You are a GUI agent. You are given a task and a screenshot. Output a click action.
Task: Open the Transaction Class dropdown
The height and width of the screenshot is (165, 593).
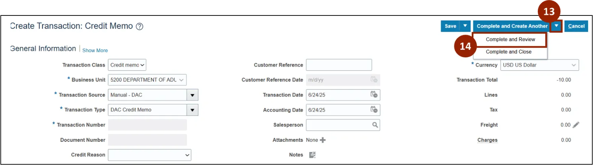127,65
